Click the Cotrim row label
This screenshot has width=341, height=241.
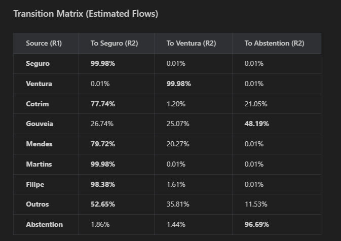(37, 104)
